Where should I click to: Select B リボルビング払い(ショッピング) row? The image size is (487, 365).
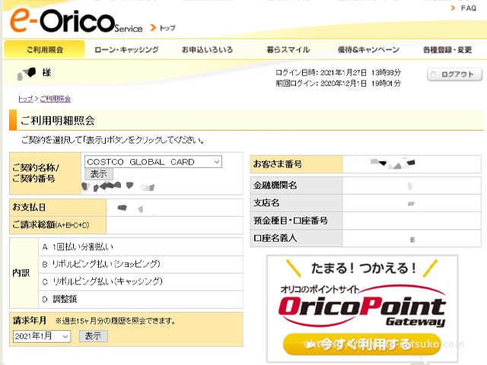(141, 265)
